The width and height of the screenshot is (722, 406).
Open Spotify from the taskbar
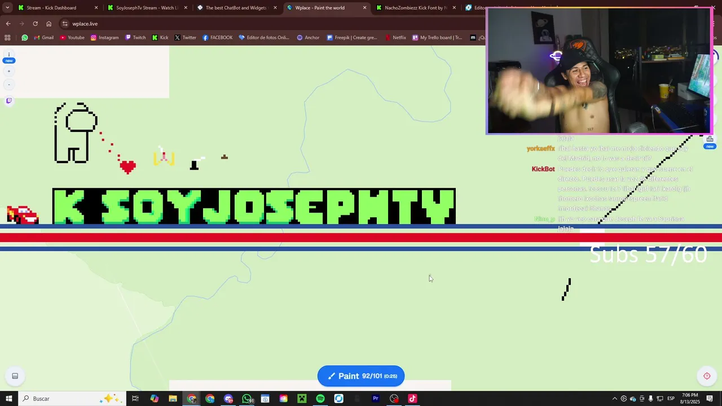320,399
